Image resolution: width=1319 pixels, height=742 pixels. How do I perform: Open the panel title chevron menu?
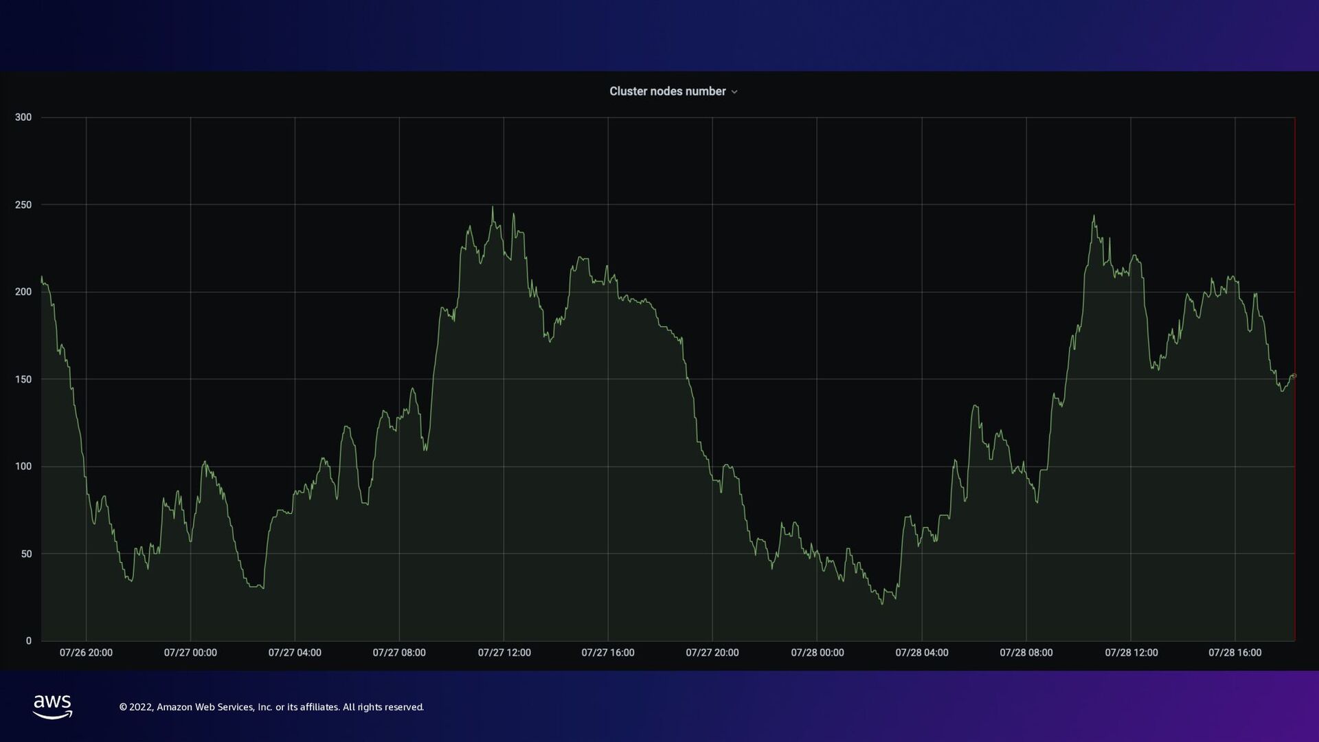734,92
